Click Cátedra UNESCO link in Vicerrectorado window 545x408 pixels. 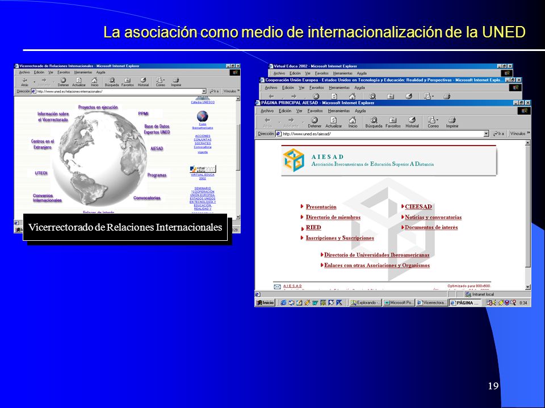tap(203, 103)
